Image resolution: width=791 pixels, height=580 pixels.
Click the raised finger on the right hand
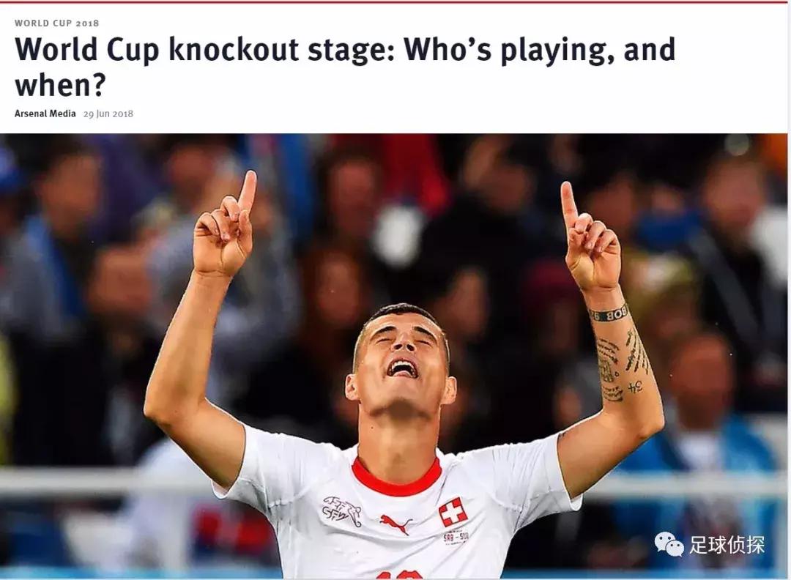(x=568, y=206)
